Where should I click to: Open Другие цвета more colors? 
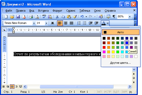click(121, 63)
